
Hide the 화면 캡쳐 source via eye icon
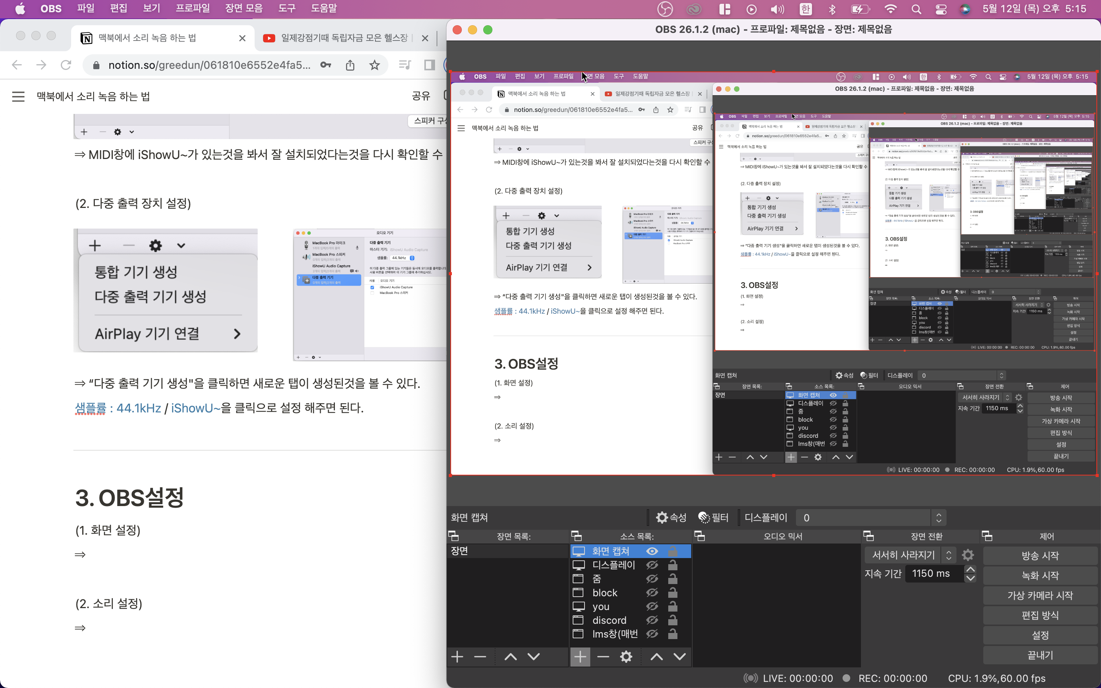pyautogui.click(x=652, y=551)
